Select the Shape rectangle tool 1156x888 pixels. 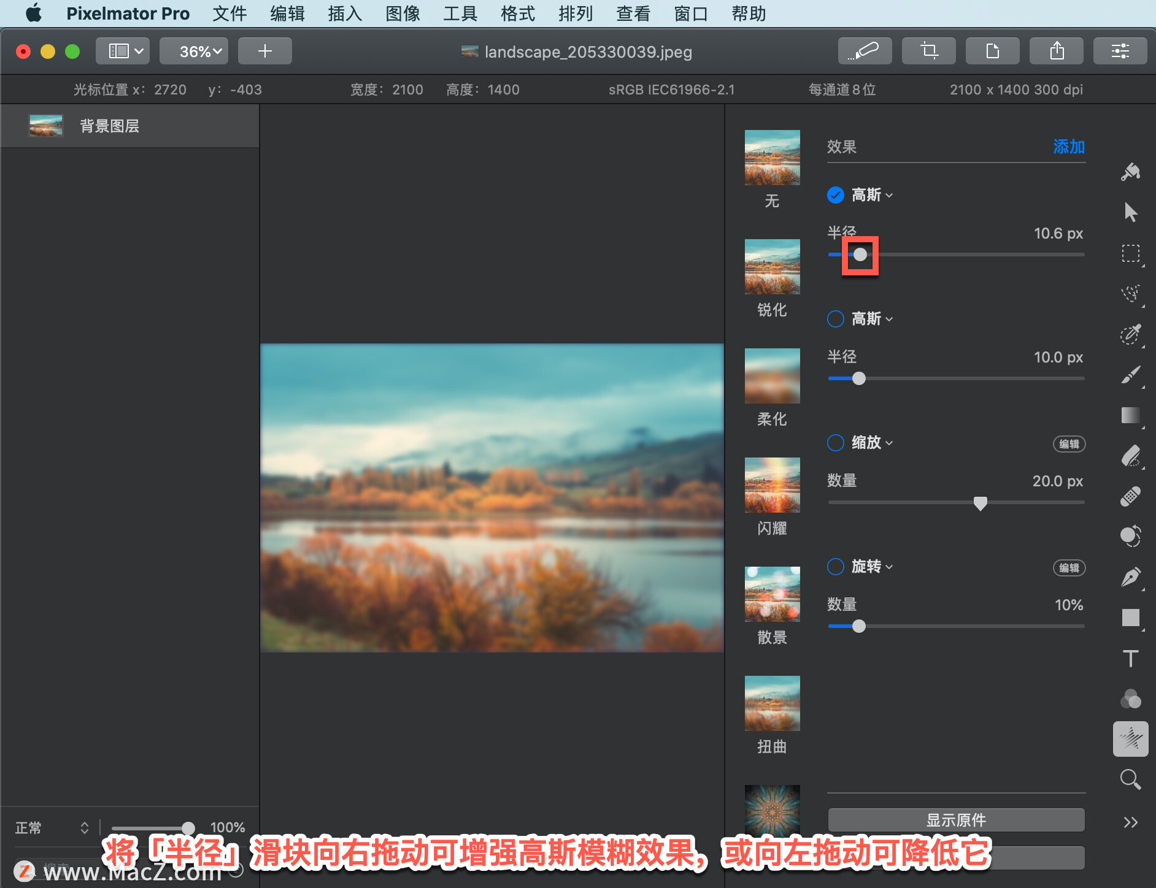1130,618
